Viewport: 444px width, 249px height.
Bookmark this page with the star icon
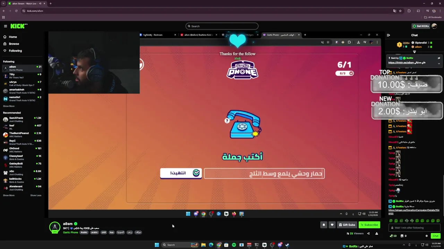click(x=400, y=11)
